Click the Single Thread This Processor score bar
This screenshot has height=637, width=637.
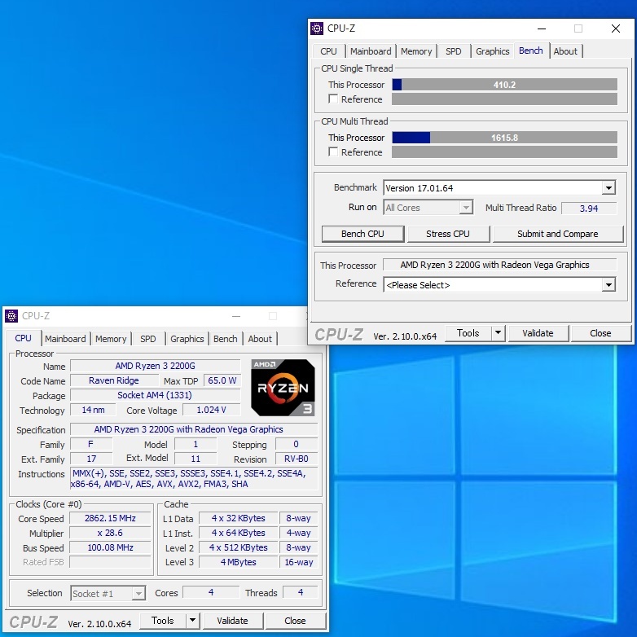(504, 85)
